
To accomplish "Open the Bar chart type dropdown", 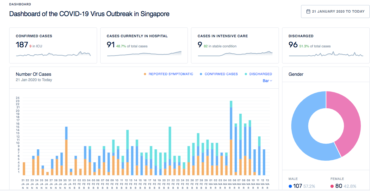I will pyautogui.click(x=267, y=81).
